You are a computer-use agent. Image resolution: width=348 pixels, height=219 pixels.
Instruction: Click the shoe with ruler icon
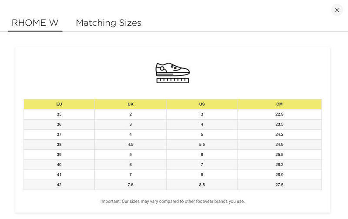[x=173, y=73]
